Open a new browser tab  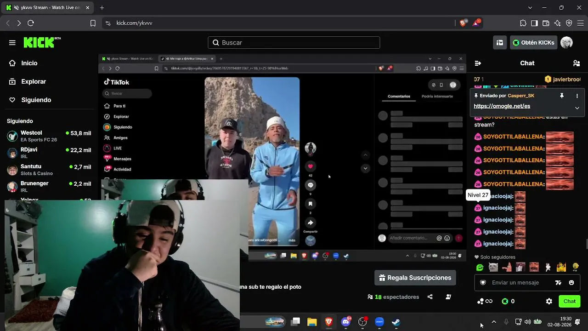pos(102,8)
